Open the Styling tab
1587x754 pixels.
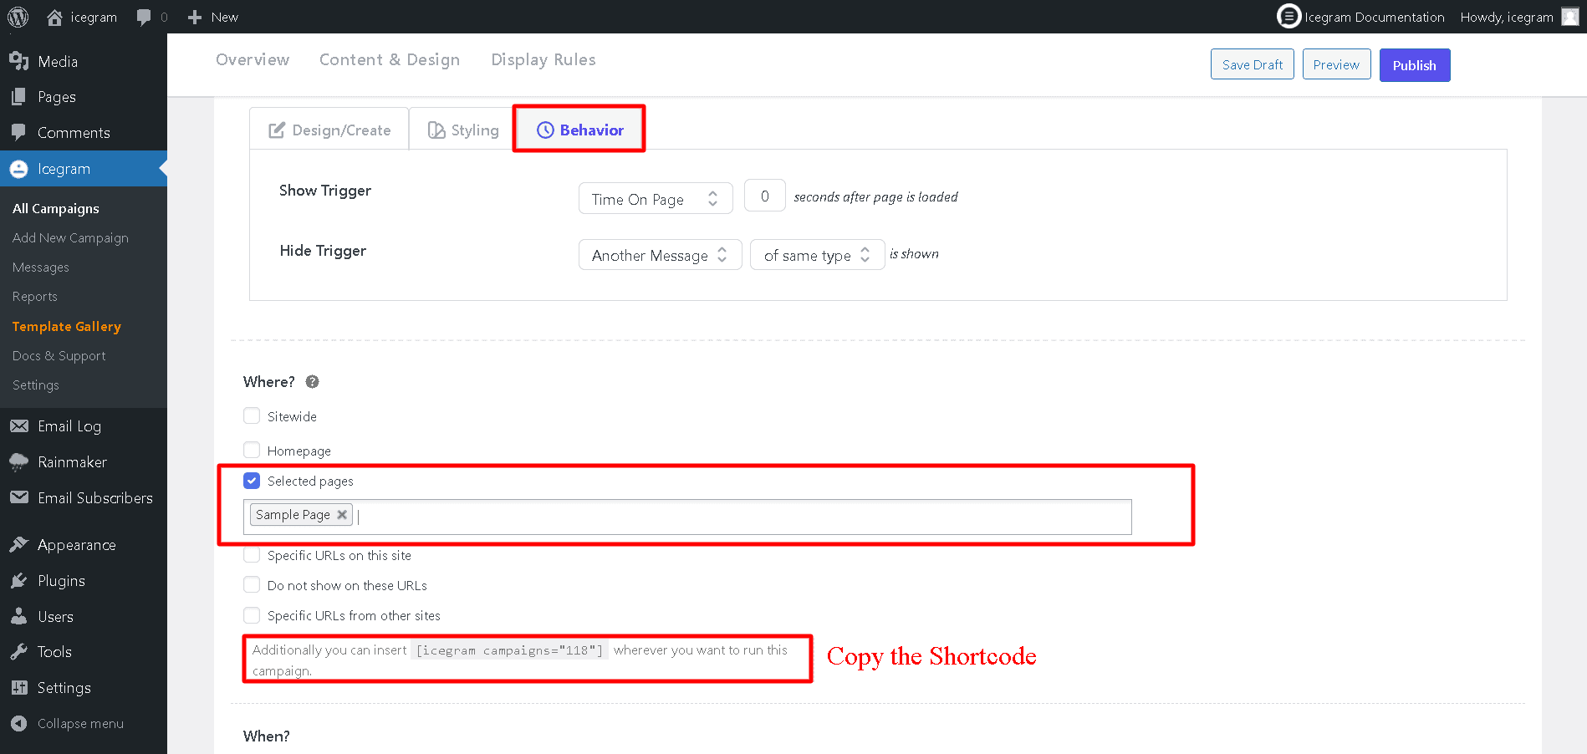pyautogui.click(x=463, y=130)
